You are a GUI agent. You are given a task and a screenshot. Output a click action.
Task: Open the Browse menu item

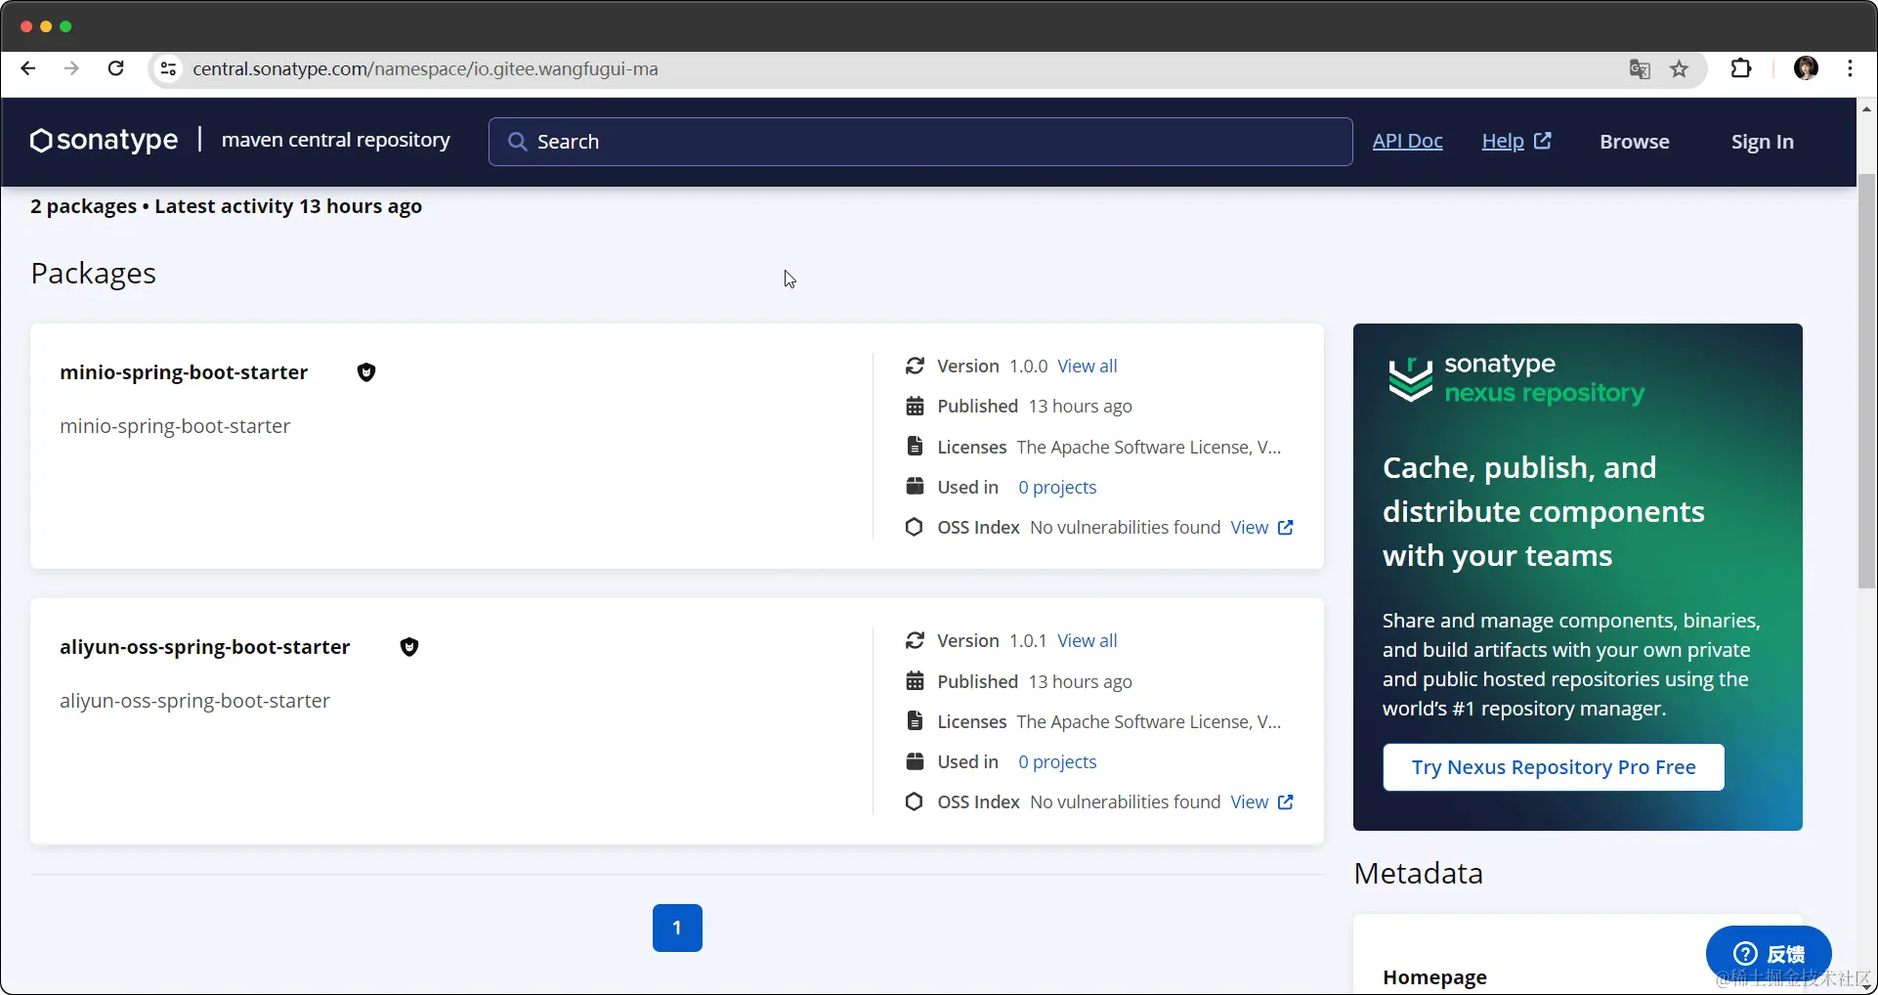pyautogui.click(x=1635, y=142)
